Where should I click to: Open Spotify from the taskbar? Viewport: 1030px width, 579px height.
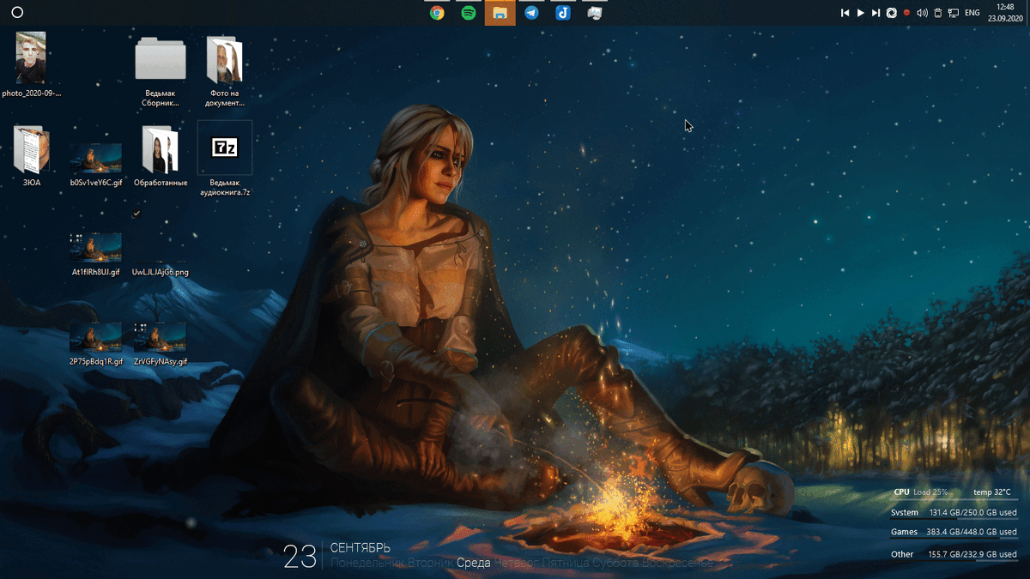[469, 13]
